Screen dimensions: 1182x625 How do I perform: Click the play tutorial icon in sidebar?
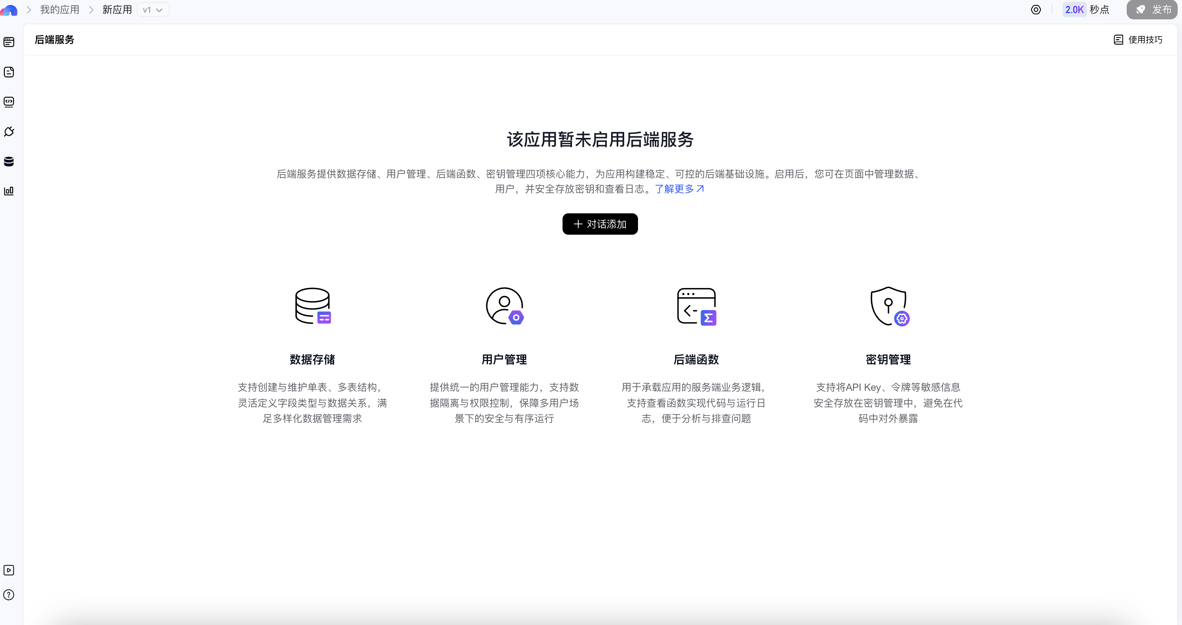tap(9, 570)
